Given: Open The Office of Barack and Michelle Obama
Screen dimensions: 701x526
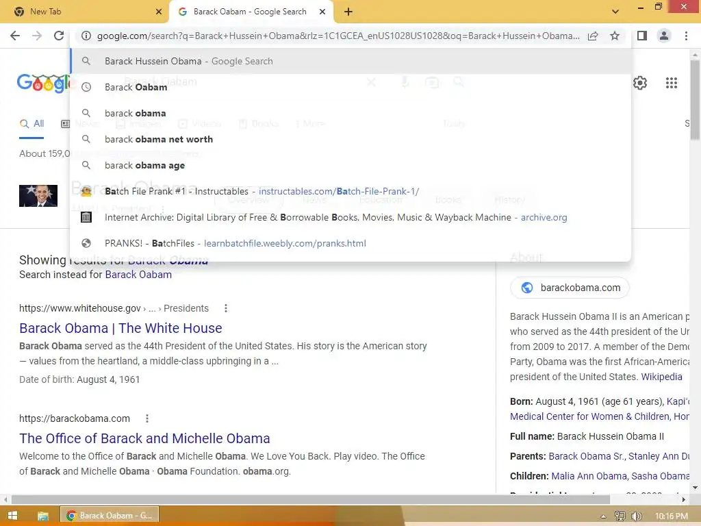Looking at the screenshot, I should (145, 438).
